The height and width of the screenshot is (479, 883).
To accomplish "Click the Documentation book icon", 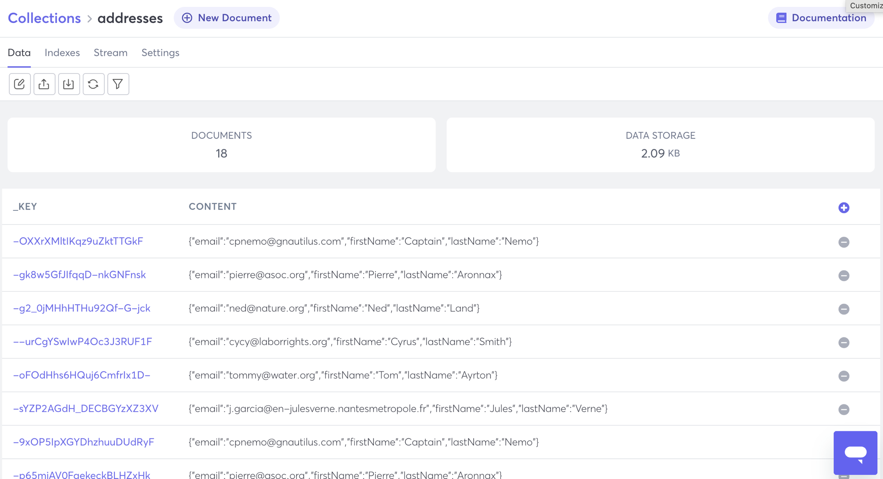I will 781,18.
